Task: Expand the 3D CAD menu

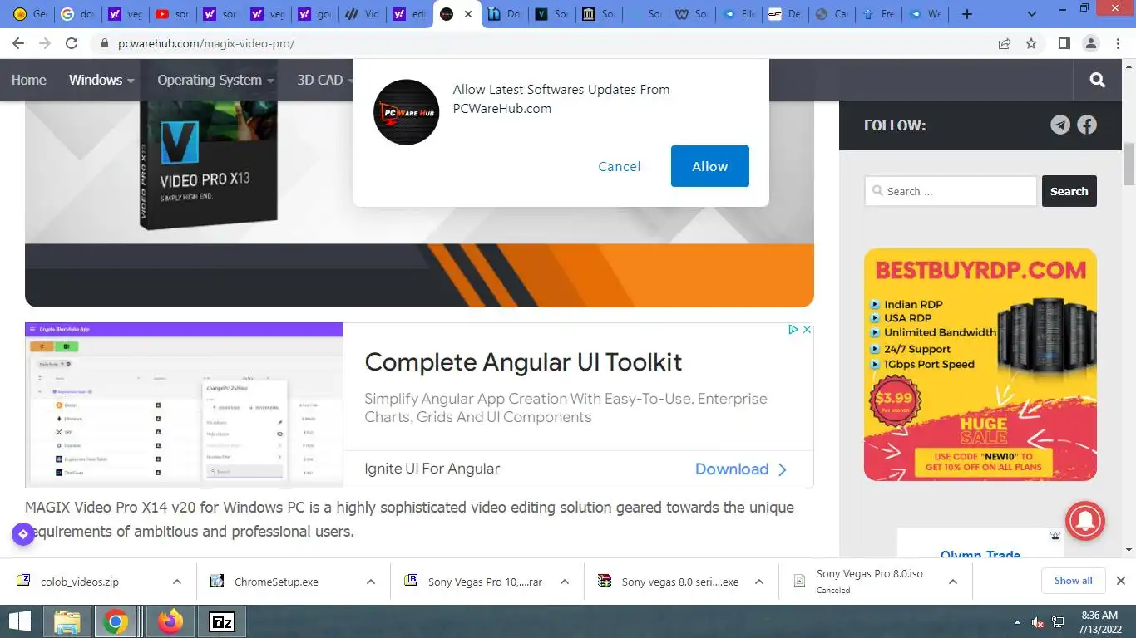Action: (325, 80)
